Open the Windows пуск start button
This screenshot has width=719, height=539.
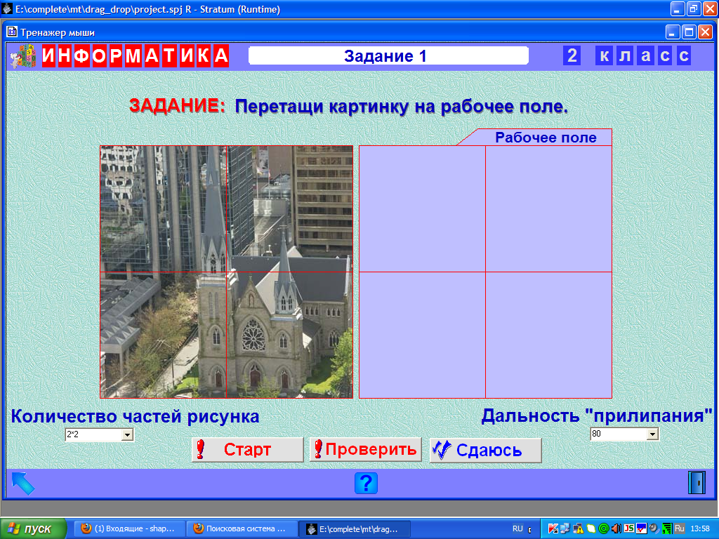tap(33, 529)
